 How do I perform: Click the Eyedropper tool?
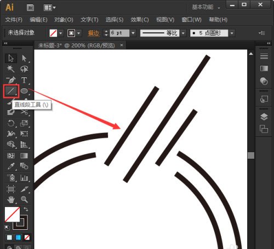click(11, 166)
